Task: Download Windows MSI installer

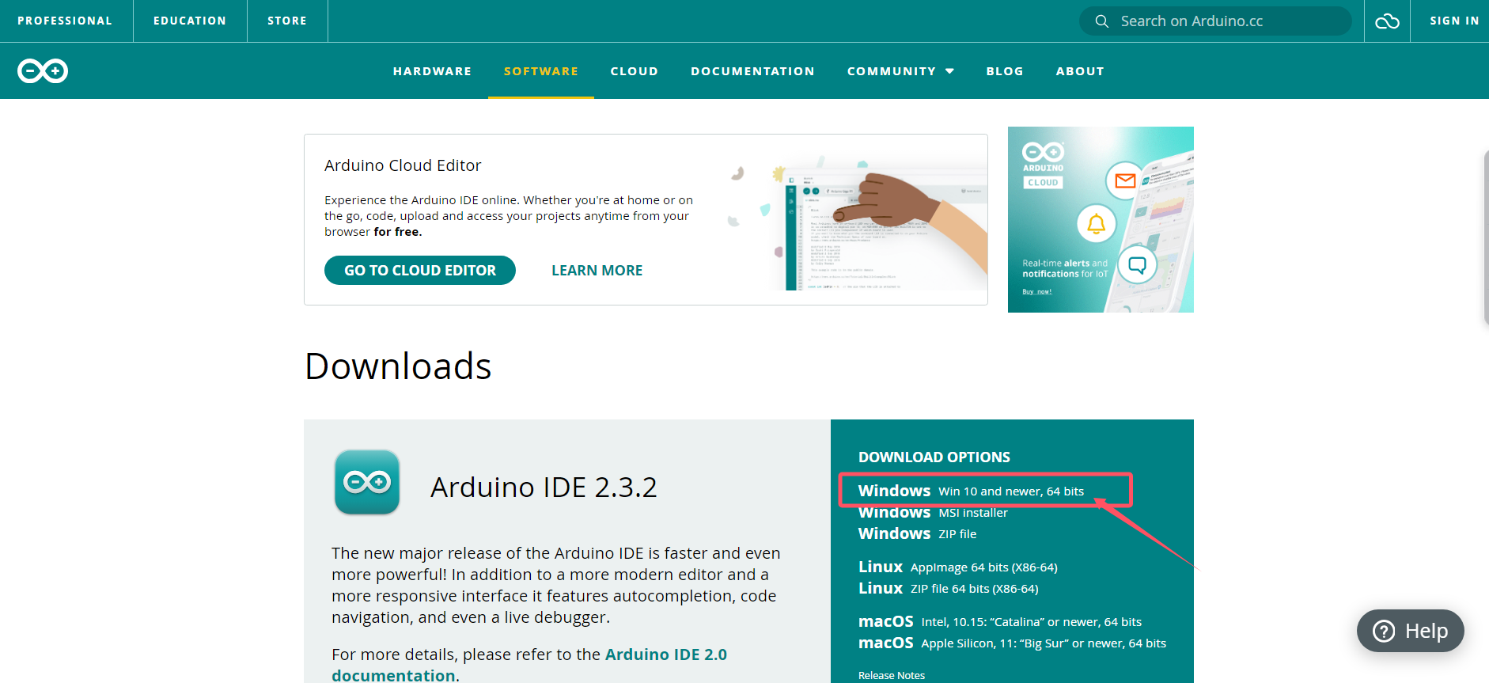Action: 933,512
